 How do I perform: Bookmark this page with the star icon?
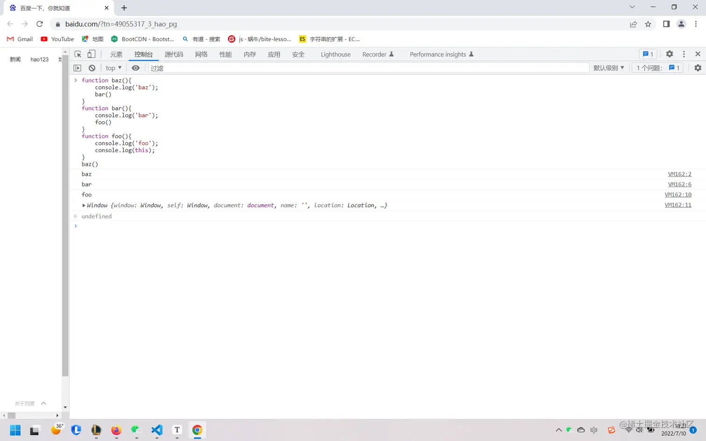[x=648, y=24]
